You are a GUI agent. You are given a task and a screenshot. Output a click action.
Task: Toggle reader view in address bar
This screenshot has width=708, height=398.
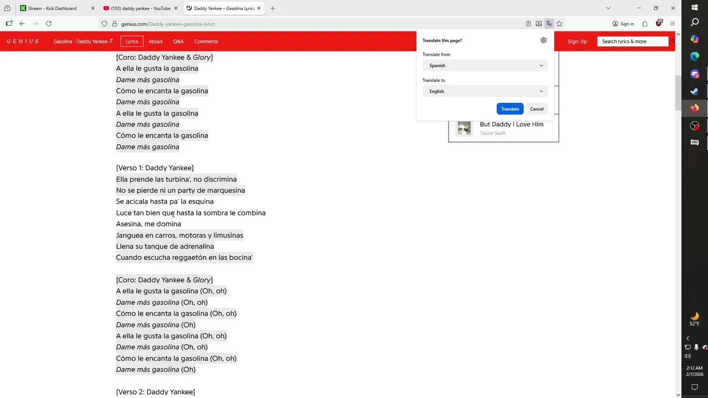point(528,24)
